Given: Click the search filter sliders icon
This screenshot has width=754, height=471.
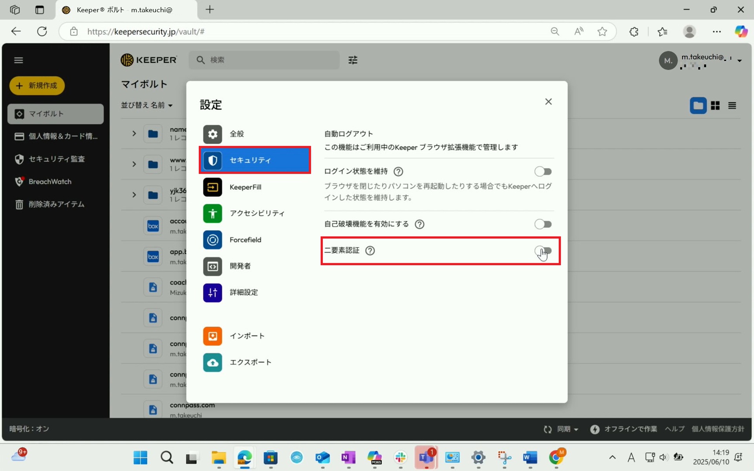Looking at the screenshot, I should point(353,60).
